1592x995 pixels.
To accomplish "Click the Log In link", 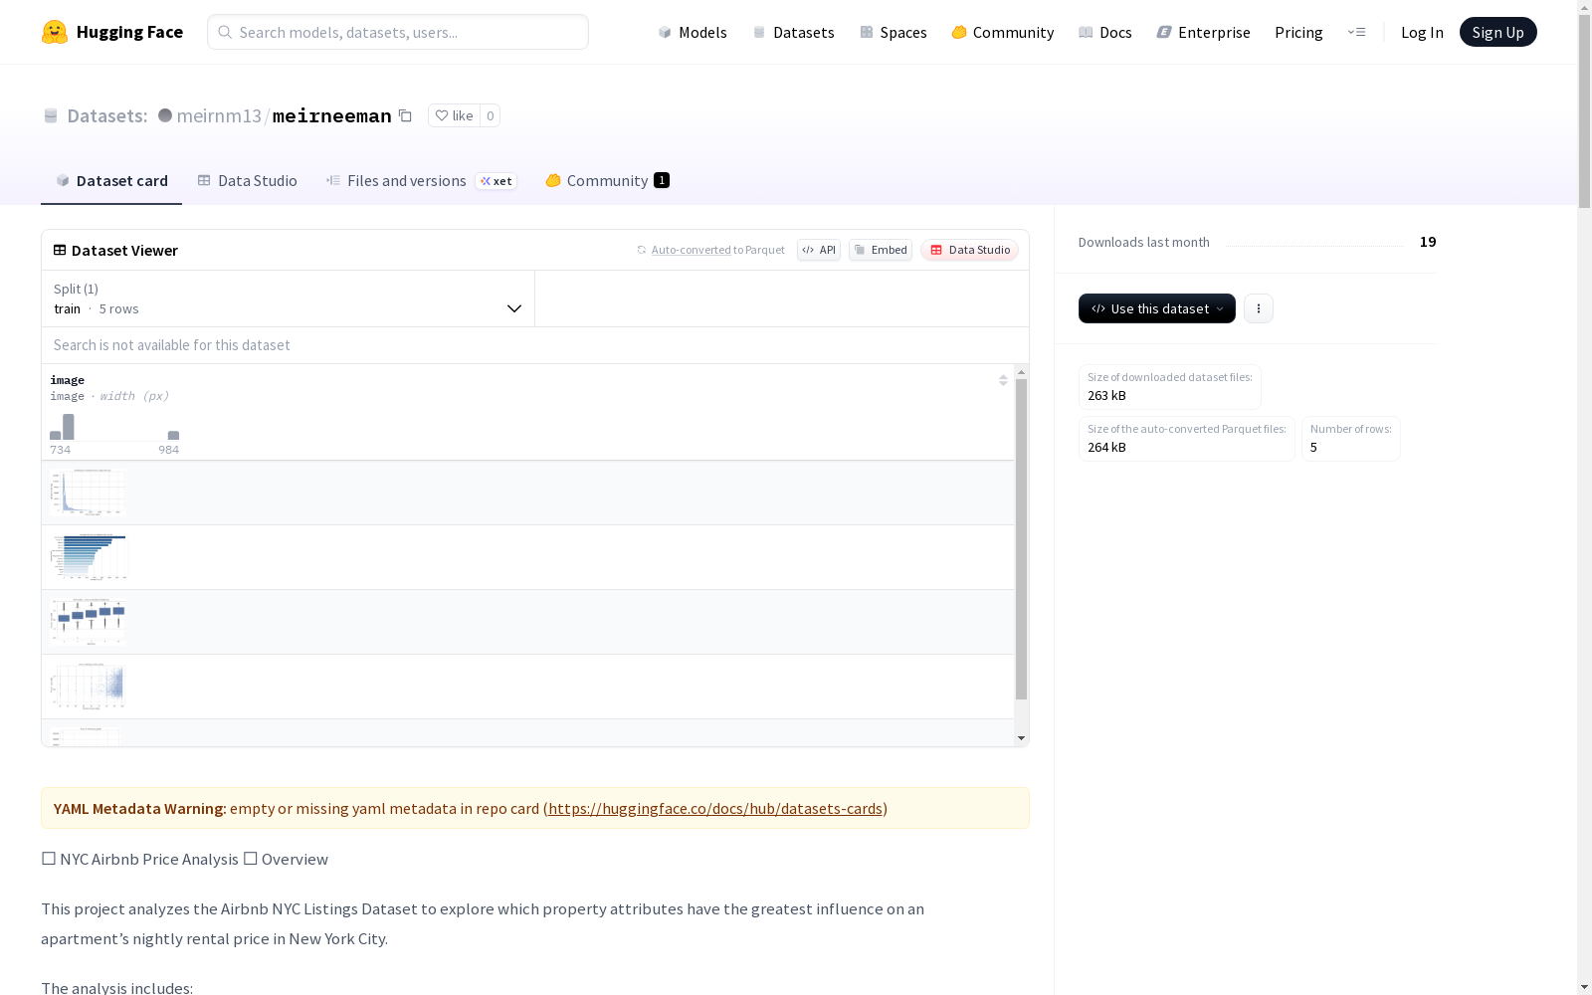I will coord(1422,32).
